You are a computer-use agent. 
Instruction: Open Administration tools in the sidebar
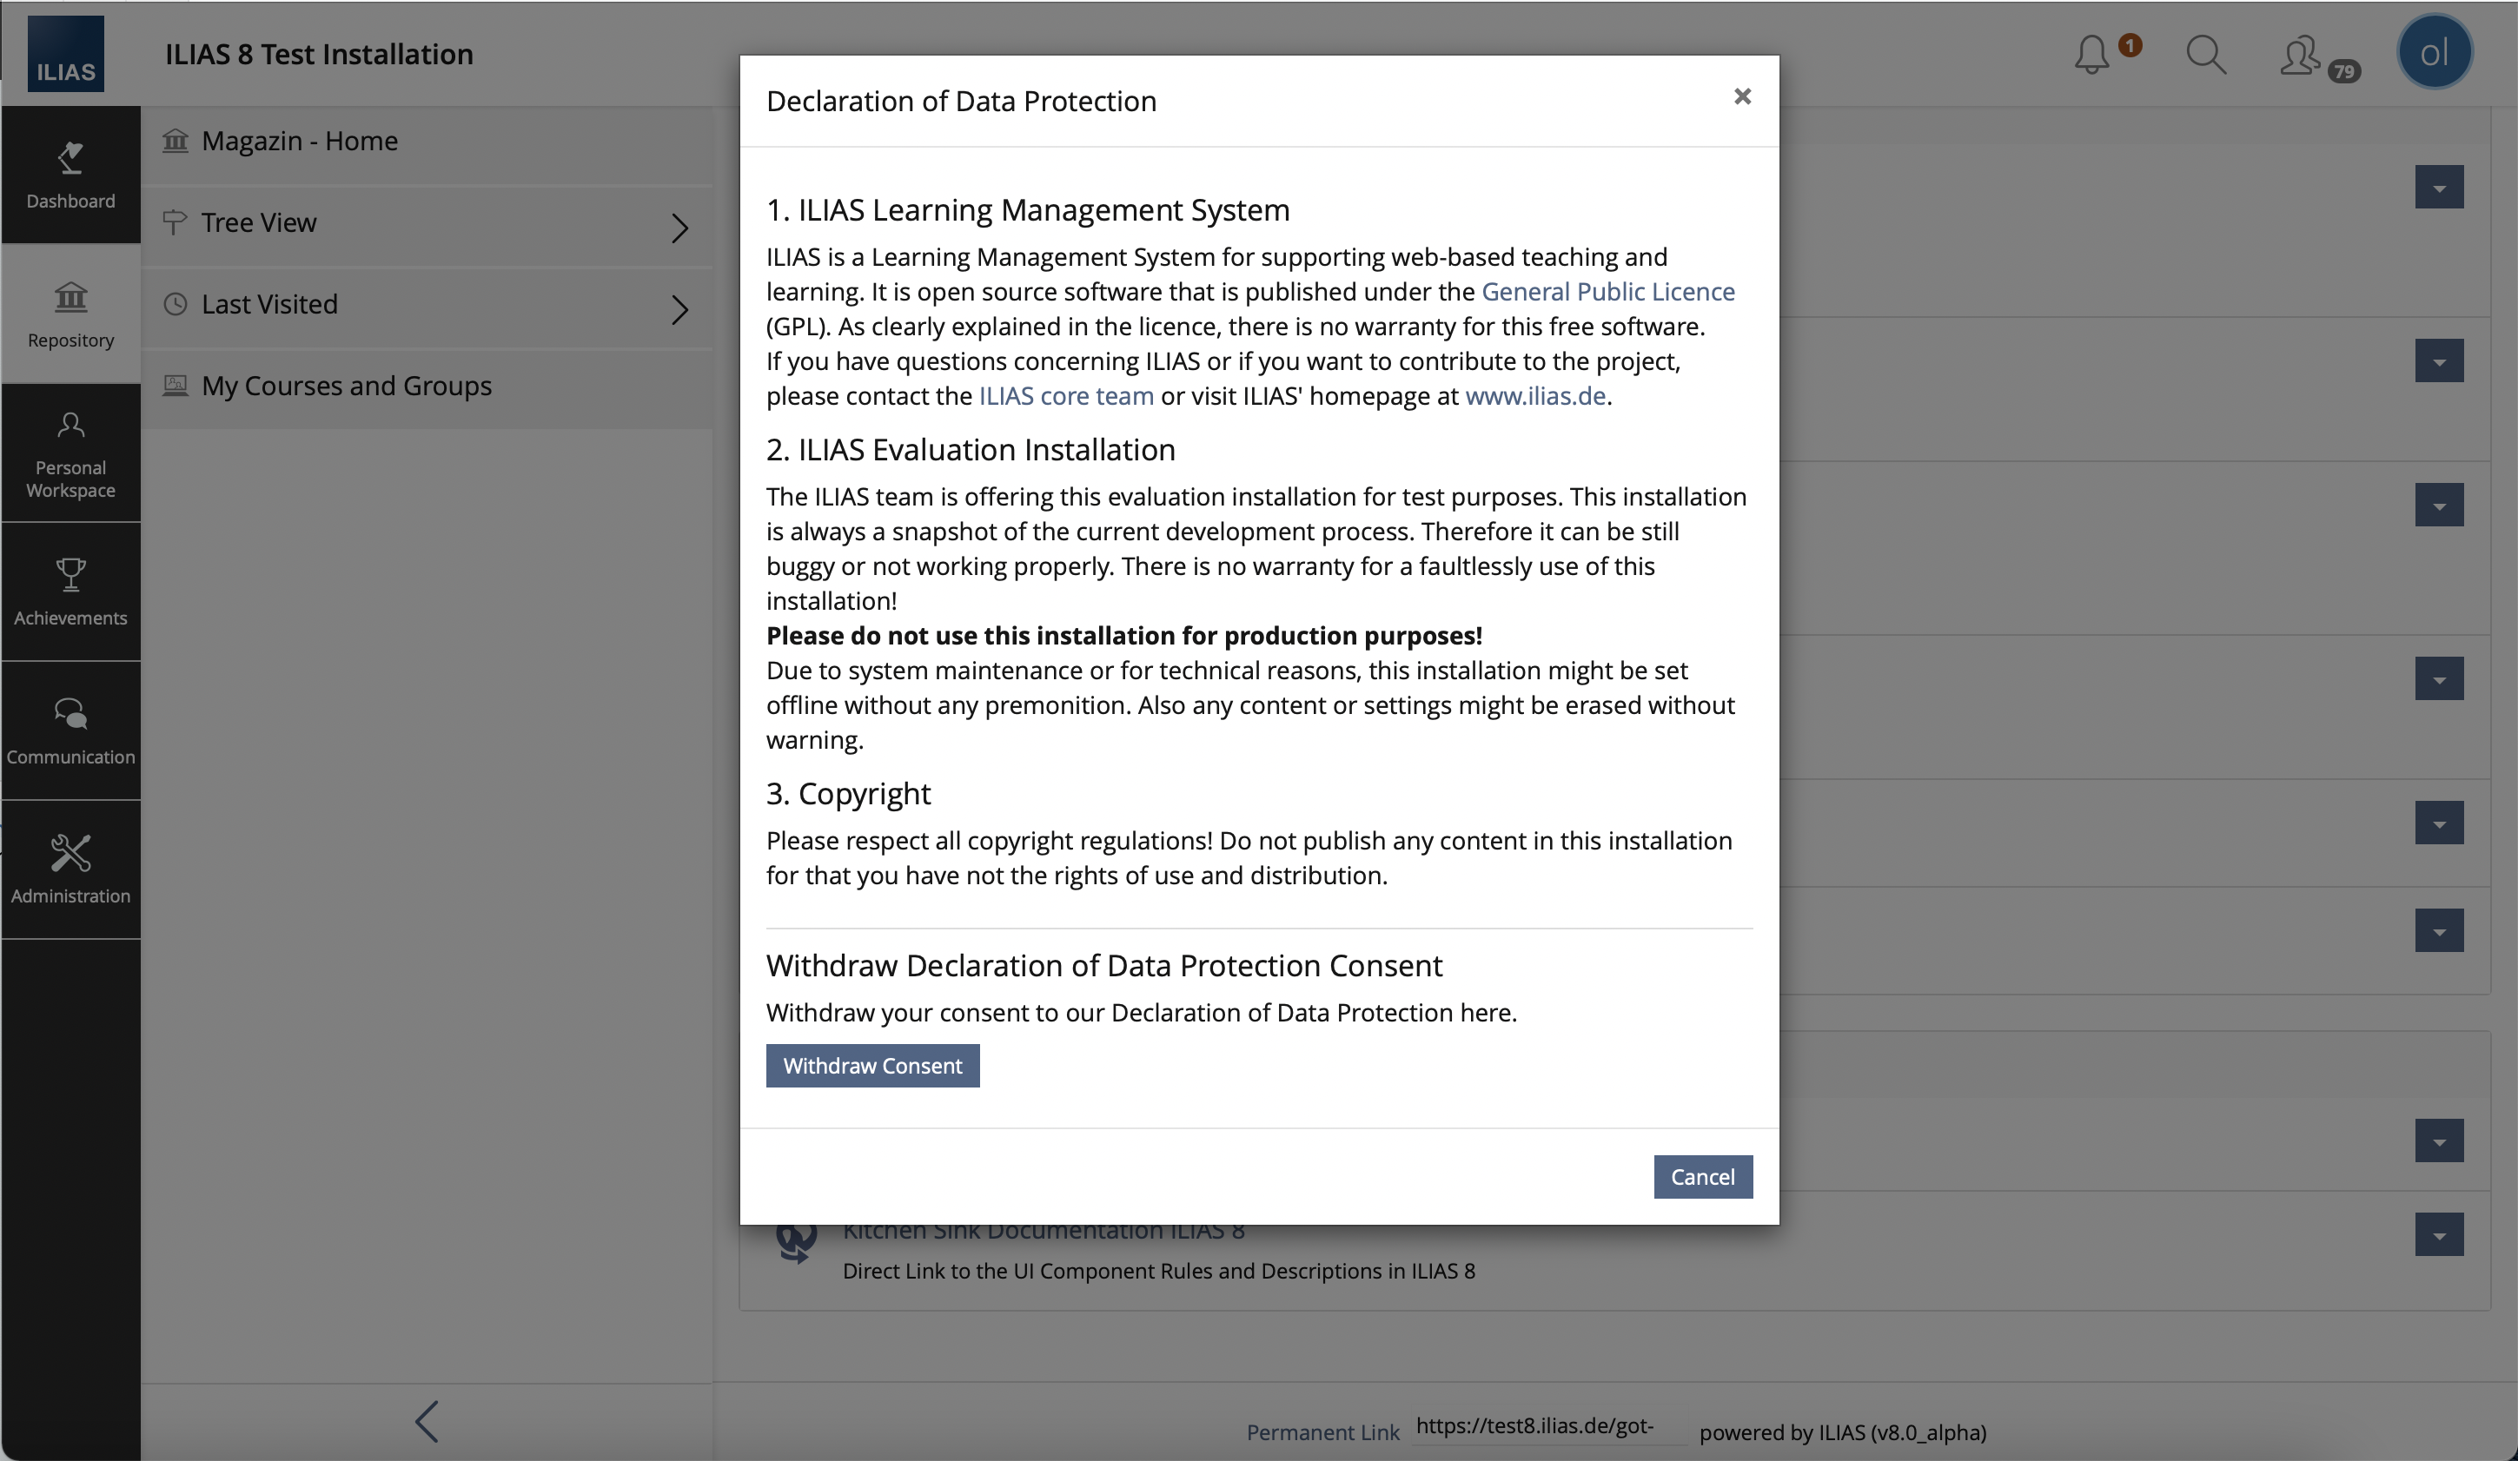[x=71, y=869]
